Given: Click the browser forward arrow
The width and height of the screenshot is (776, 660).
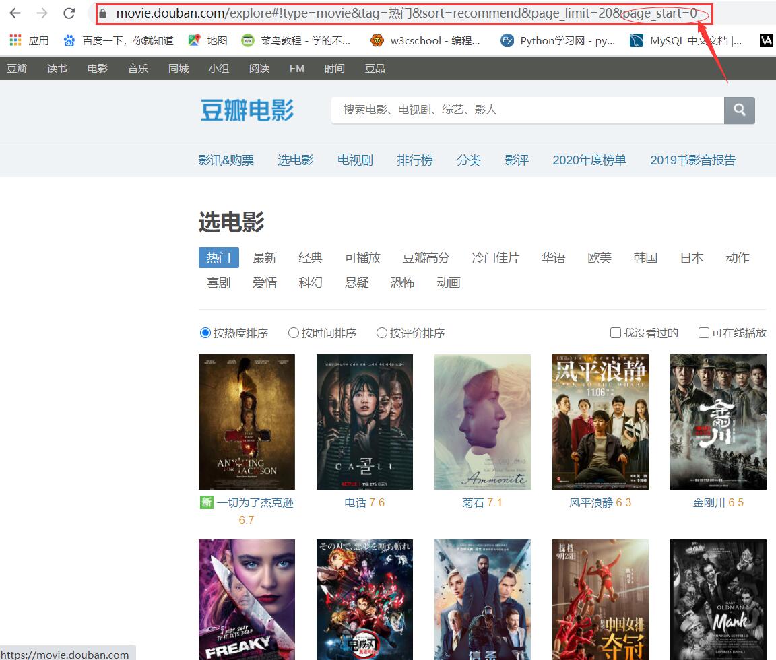Looking at the screenshot, I should (x=42, y=13).
